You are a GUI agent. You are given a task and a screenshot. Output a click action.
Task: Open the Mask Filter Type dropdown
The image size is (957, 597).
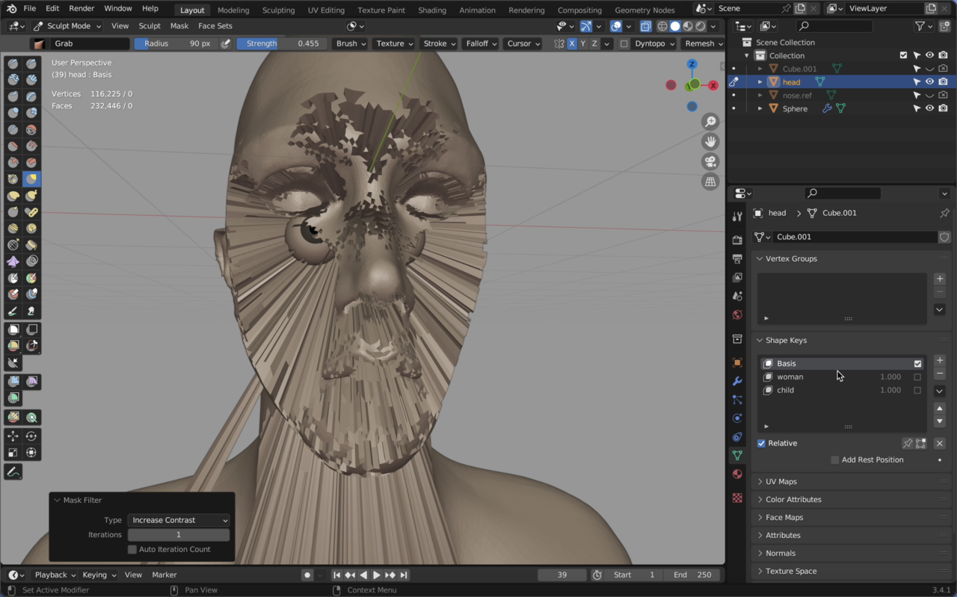tap(179, 520)
